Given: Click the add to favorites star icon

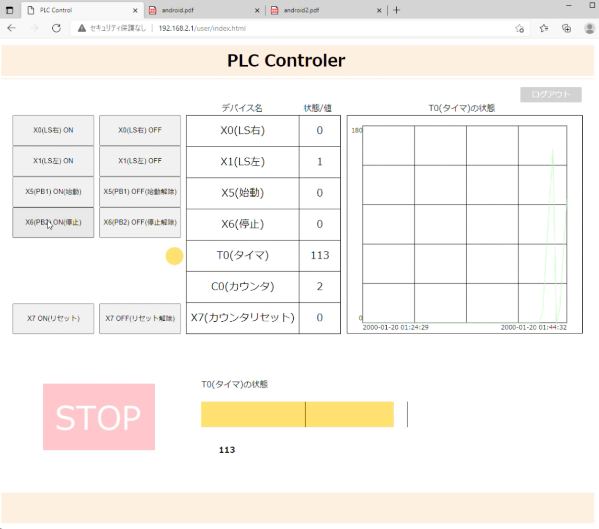Looking at the screenshot, I should tap(519, 28).
